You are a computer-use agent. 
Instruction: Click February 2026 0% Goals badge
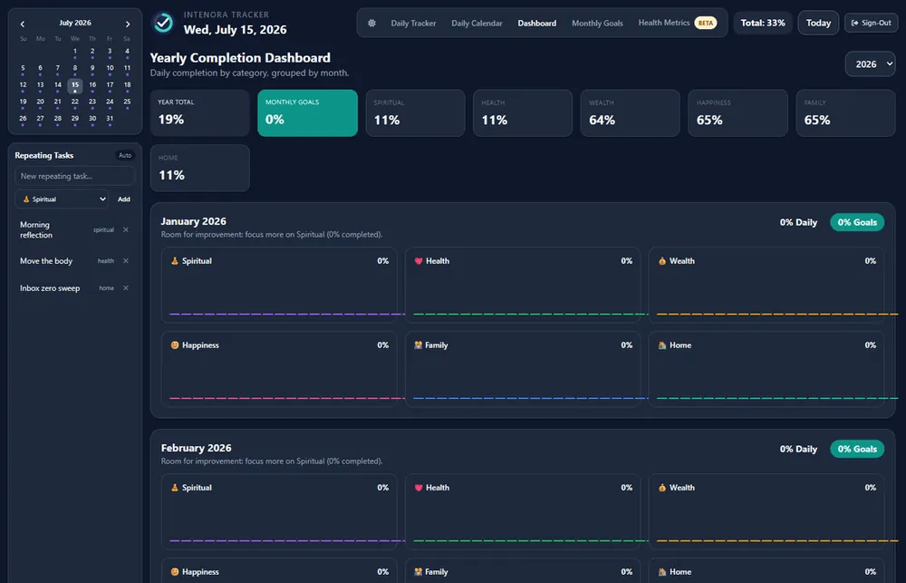click(x=857, y=449)
